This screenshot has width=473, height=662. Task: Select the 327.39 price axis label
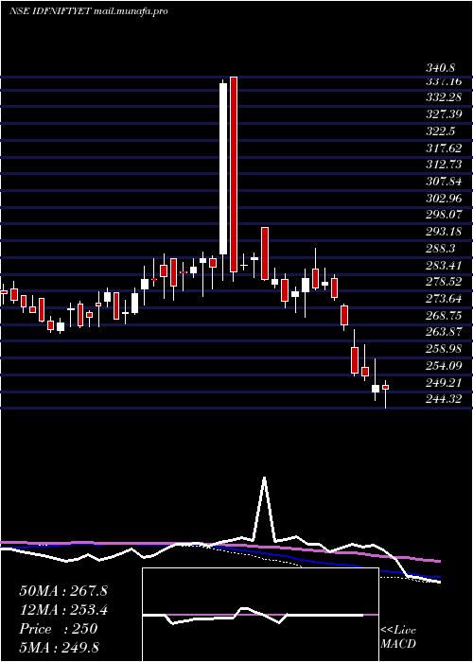[x=443, y=114]
